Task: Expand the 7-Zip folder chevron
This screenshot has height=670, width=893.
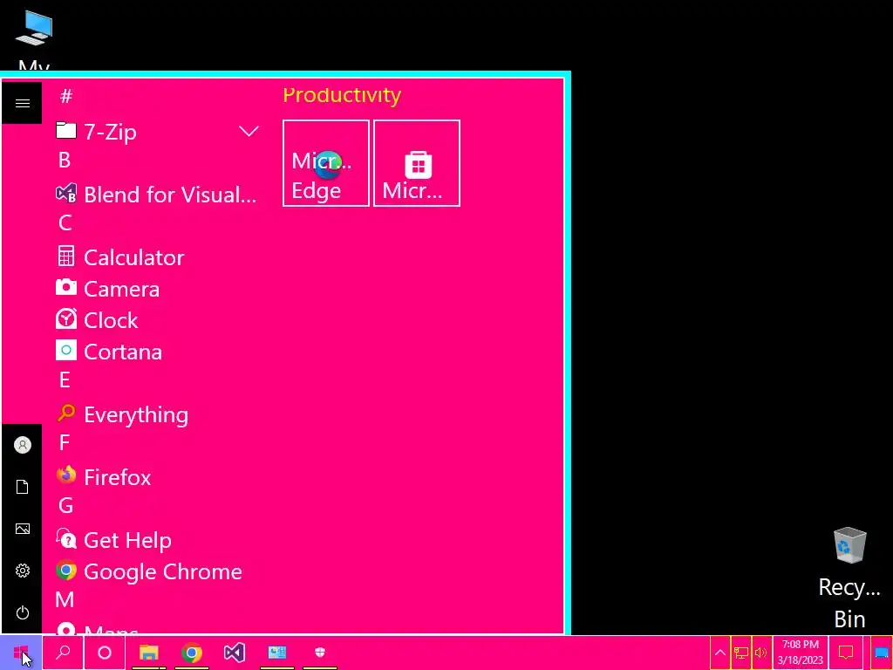Action: [x=249, y=132]
